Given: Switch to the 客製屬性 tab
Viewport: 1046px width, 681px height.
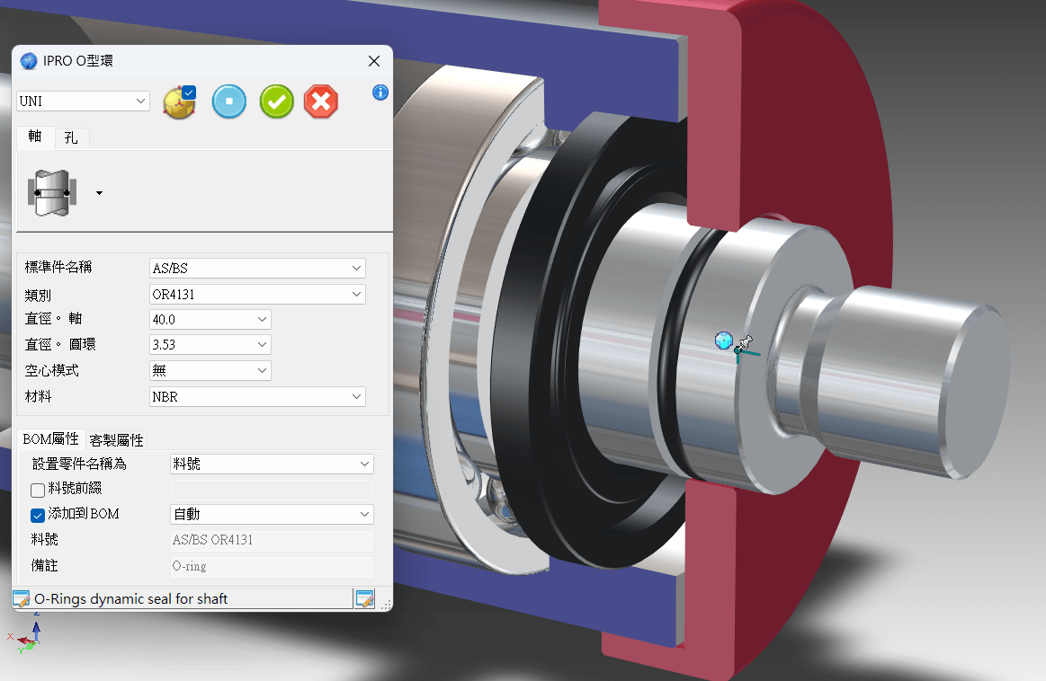Looking at the screenshot, I should click(116, 440).
